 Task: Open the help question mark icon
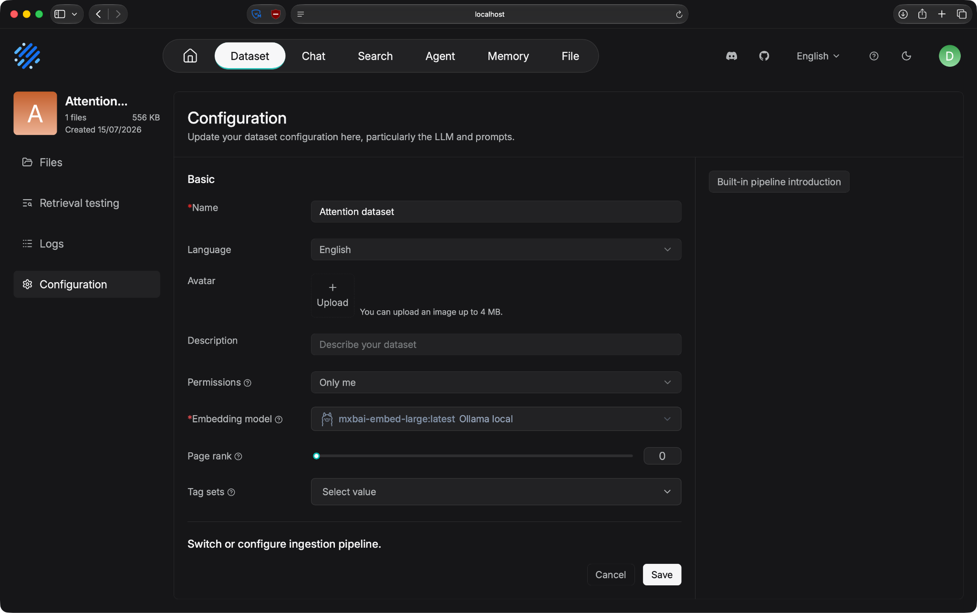pyautogui.click(x=874, y=56)
